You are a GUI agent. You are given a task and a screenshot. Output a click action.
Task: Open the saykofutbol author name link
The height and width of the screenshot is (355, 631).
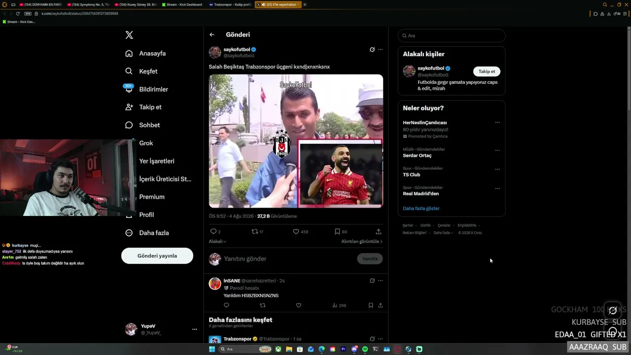tap(237, 49)
